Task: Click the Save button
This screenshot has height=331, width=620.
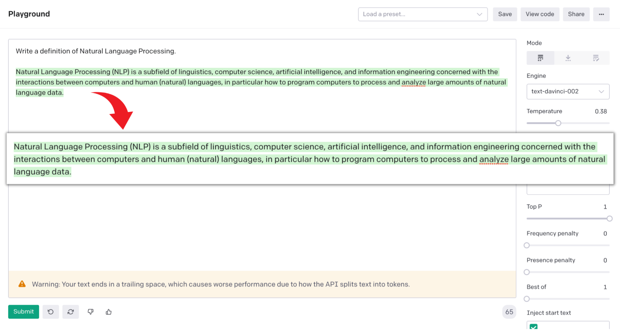Action: click(505, 14)
